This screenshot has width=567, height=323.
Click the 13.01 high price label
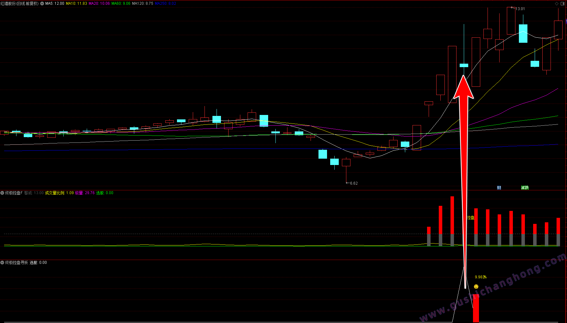point(520,9)
